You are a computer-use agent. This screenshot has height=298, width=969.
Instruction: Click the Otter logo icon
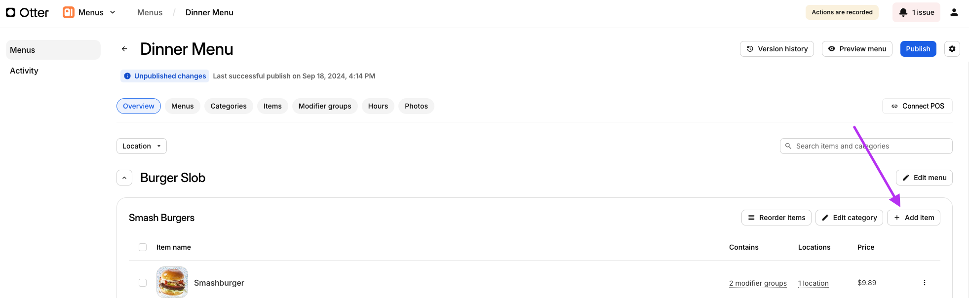11,12
